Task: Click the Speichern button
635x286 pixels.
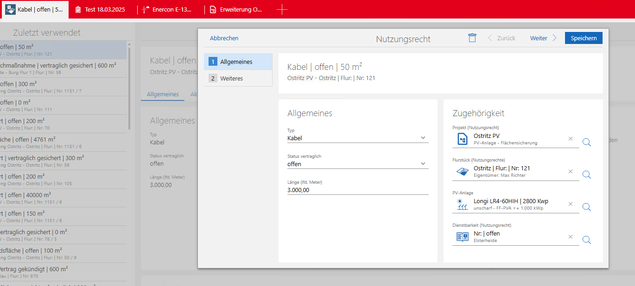Action: click(x=583, y=38)
